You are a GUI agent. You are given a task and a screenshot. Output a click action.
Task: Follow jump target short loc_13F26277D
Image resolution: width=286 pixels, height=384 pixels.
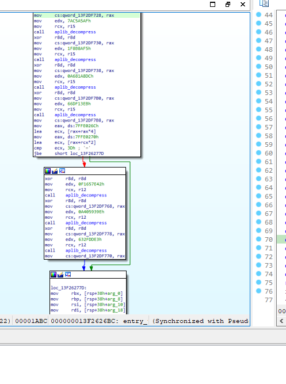point(79,153)
